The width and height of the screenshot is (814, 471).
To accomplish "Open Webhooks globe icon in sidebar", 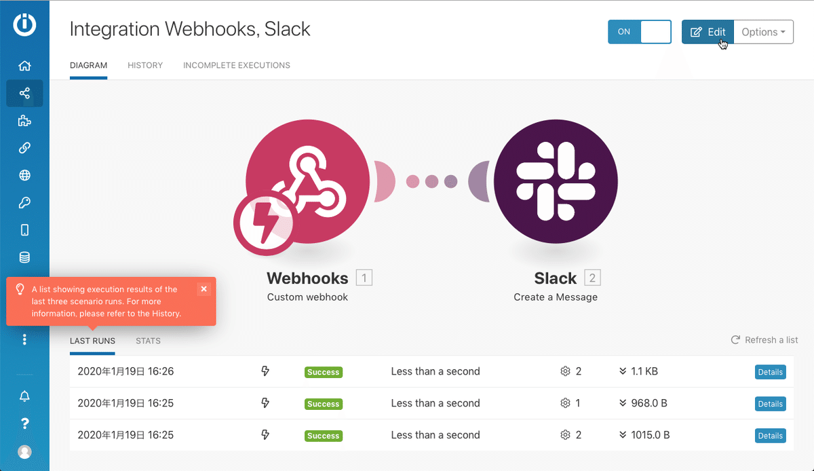I will coord(24,175).
